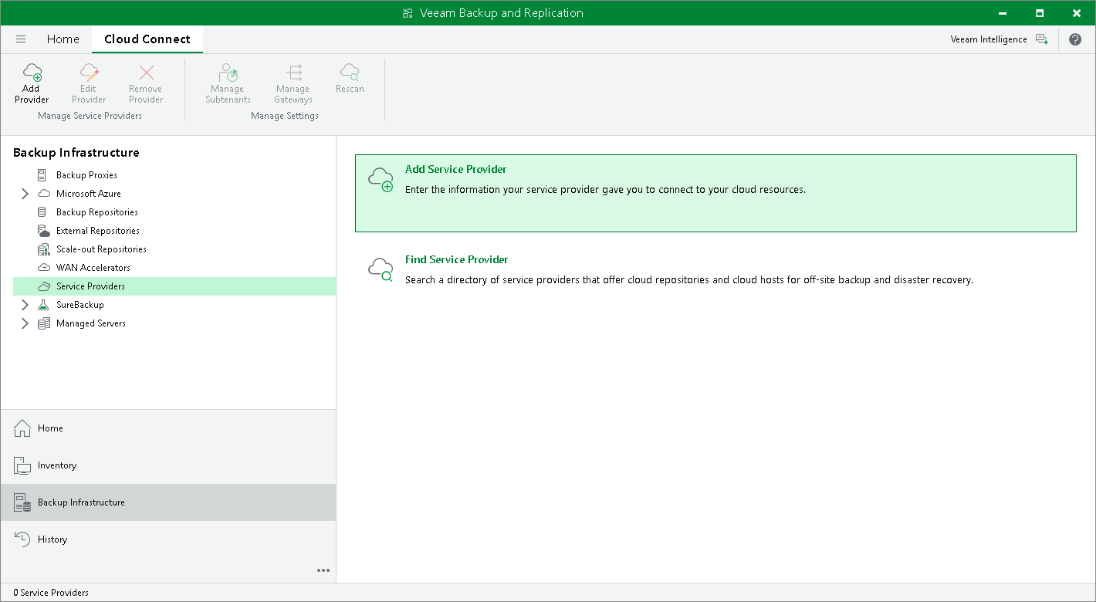Expand the Microsoft Azure tree node
1096x602 pixels.
[25, 194]
